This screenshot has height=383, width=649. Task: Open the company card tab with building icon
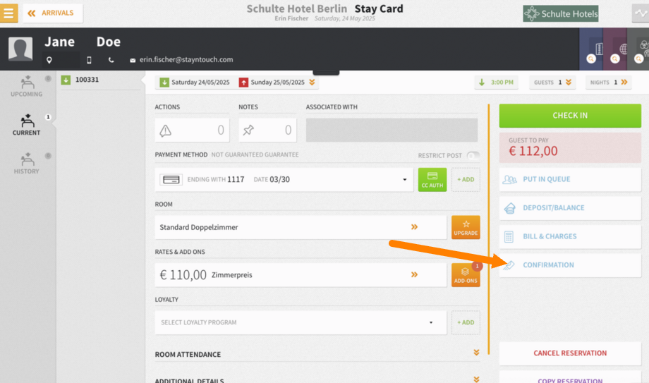point(591,49)
